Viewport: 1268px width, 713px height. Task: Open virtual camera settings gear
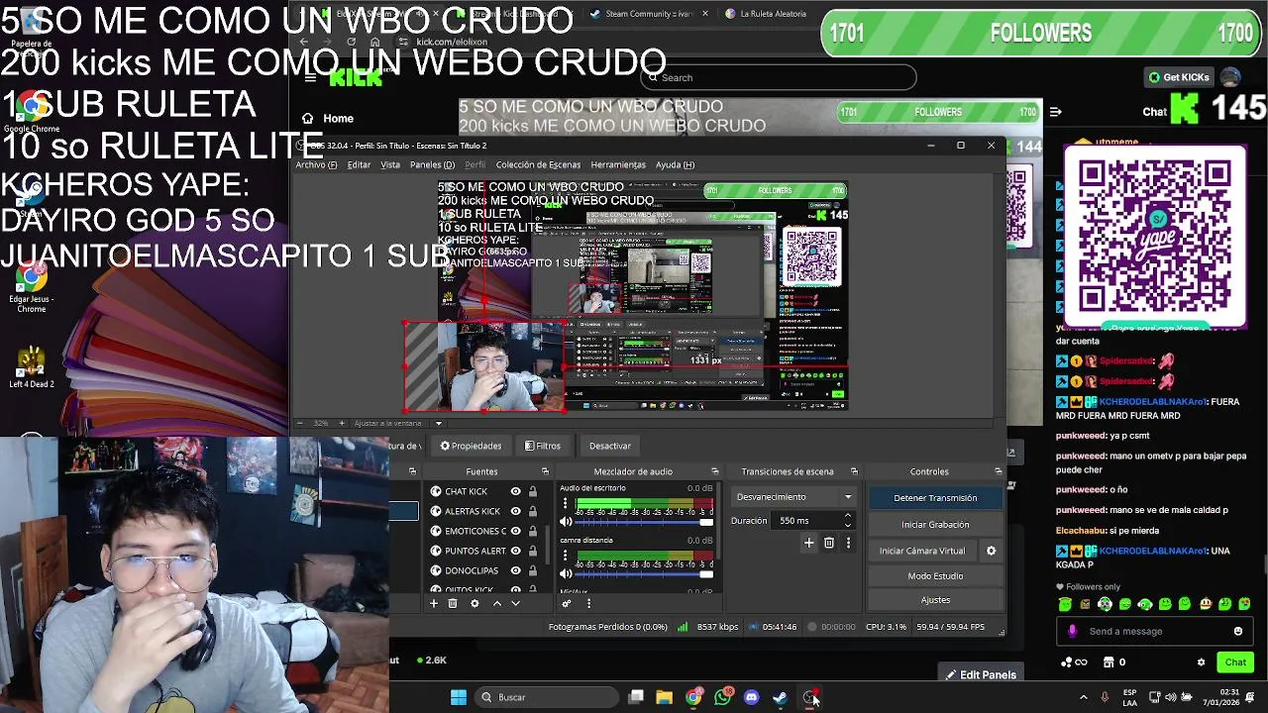991,551
